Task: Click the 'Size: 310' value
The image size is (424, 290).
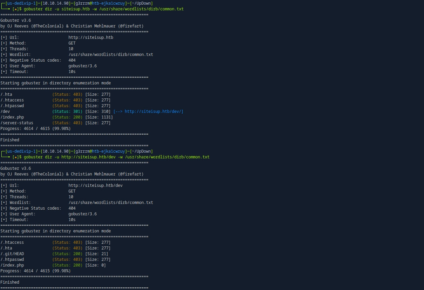Action: (98, 112)
